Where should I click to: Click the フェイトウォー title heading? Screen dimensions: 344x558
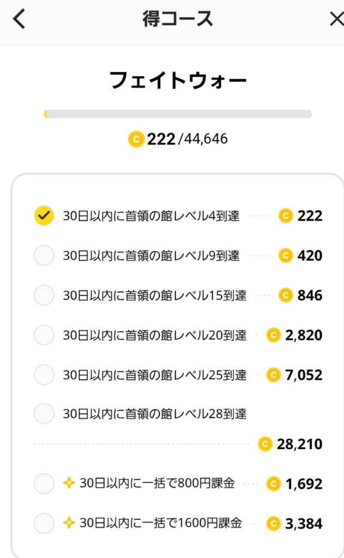pyautogui.click(x=178, y=81)
